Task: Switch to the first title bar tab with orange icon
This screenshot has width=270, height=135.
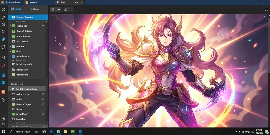Action: click(11, 2)
